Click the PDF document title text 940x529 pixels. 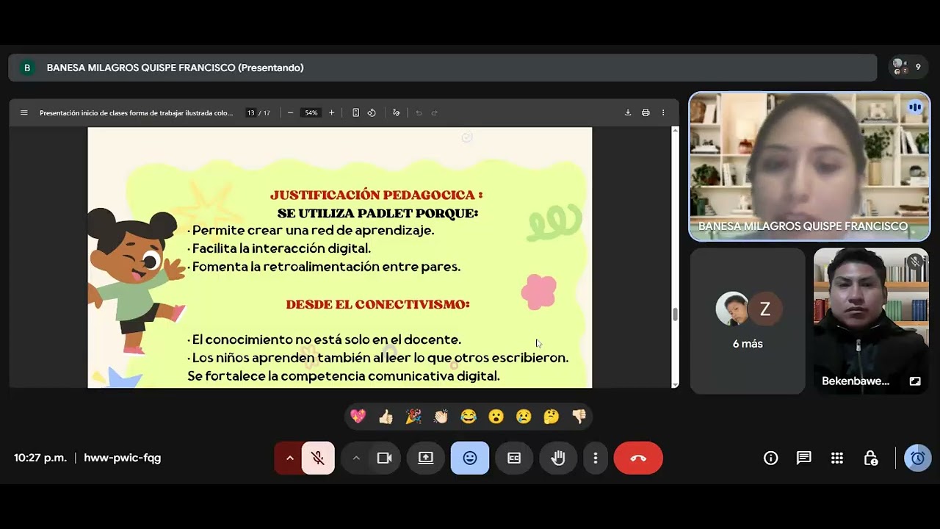pyautogui.click(x=136, y=112)
